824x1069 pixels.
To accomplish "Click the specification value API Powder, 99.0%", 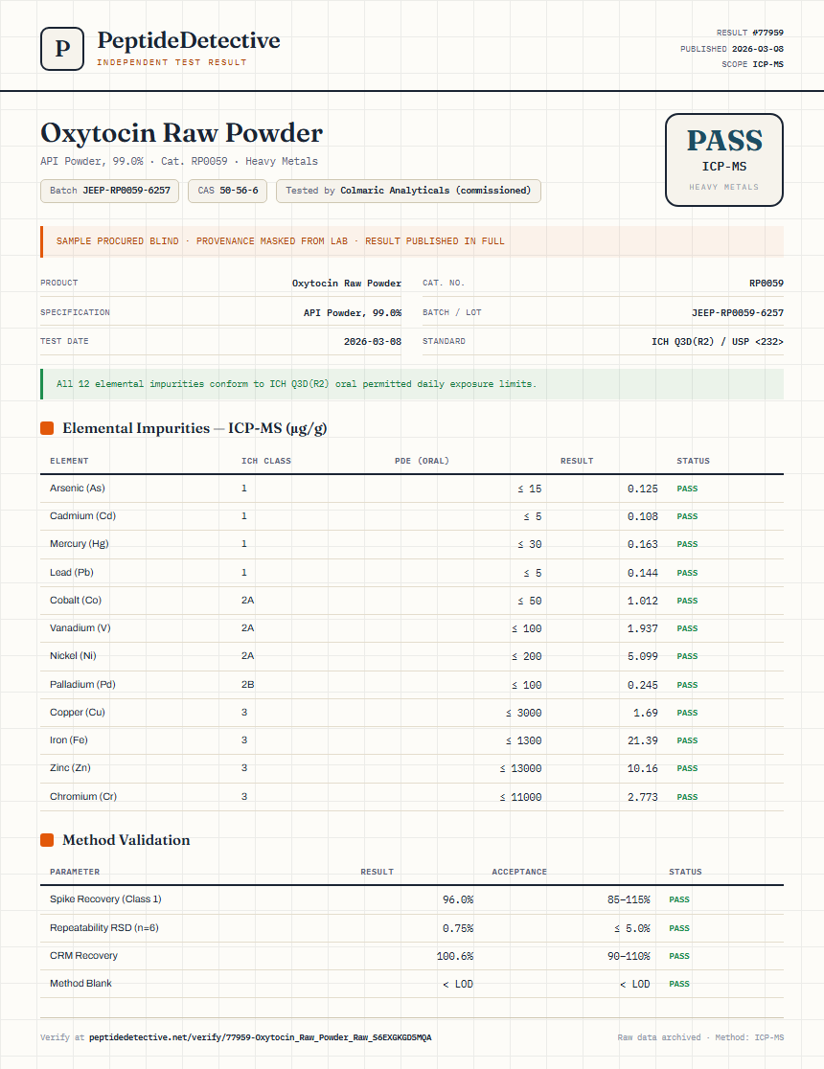I will click(x=352, y=313).
